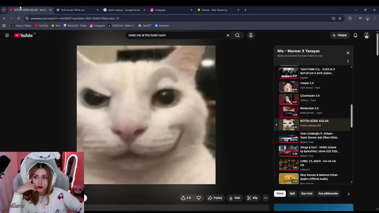The image size is (379, 213).
Task: Install or cast icon in address bar
Action: click(333, 18)
